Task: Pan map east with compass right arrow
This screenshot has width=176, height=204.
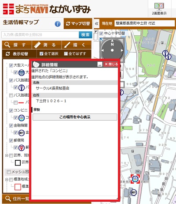Action: coord(122,50)
